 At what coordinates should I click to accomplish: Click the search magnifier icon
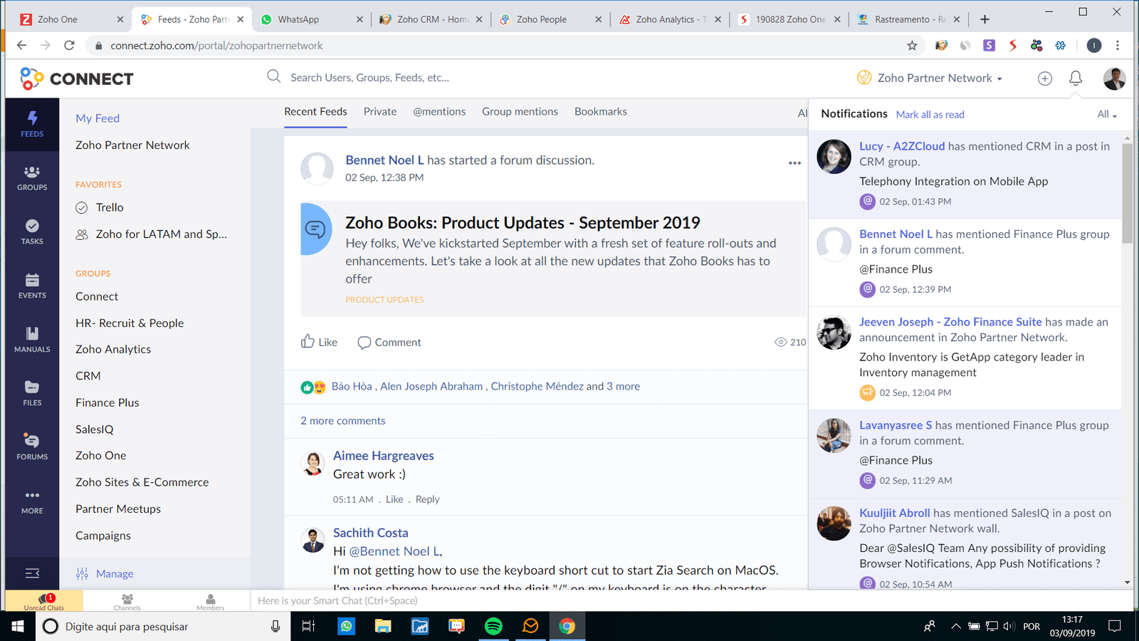274,76
